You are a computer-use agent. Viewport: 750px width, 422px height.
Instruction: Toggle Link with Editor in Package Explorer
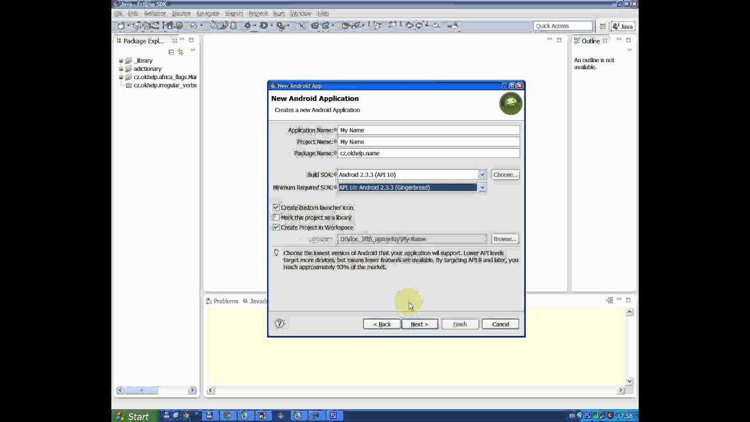point(180,52)
